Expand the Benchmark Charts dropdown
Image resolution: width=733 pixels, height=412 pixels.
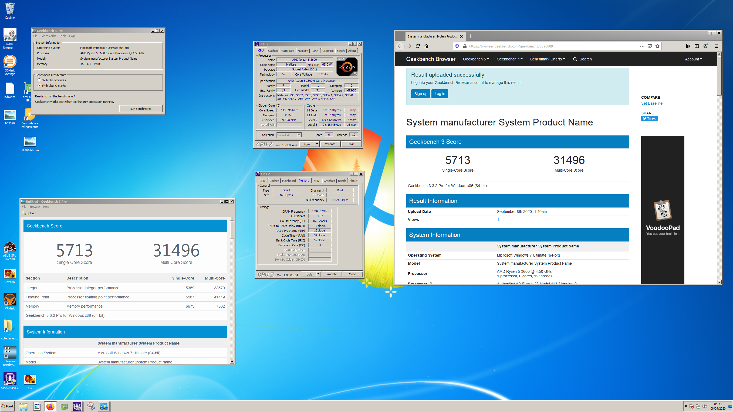pyautogui.click(x=548, y=59)
